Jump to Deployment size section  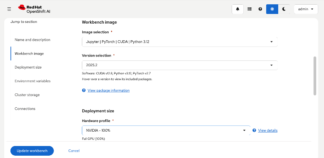point(28,67)
